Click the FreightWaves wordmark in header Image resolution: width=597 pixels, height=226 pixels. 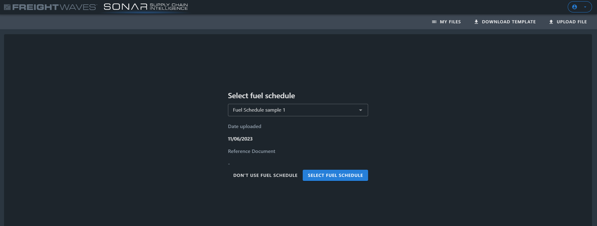click(x=54, y=7)
